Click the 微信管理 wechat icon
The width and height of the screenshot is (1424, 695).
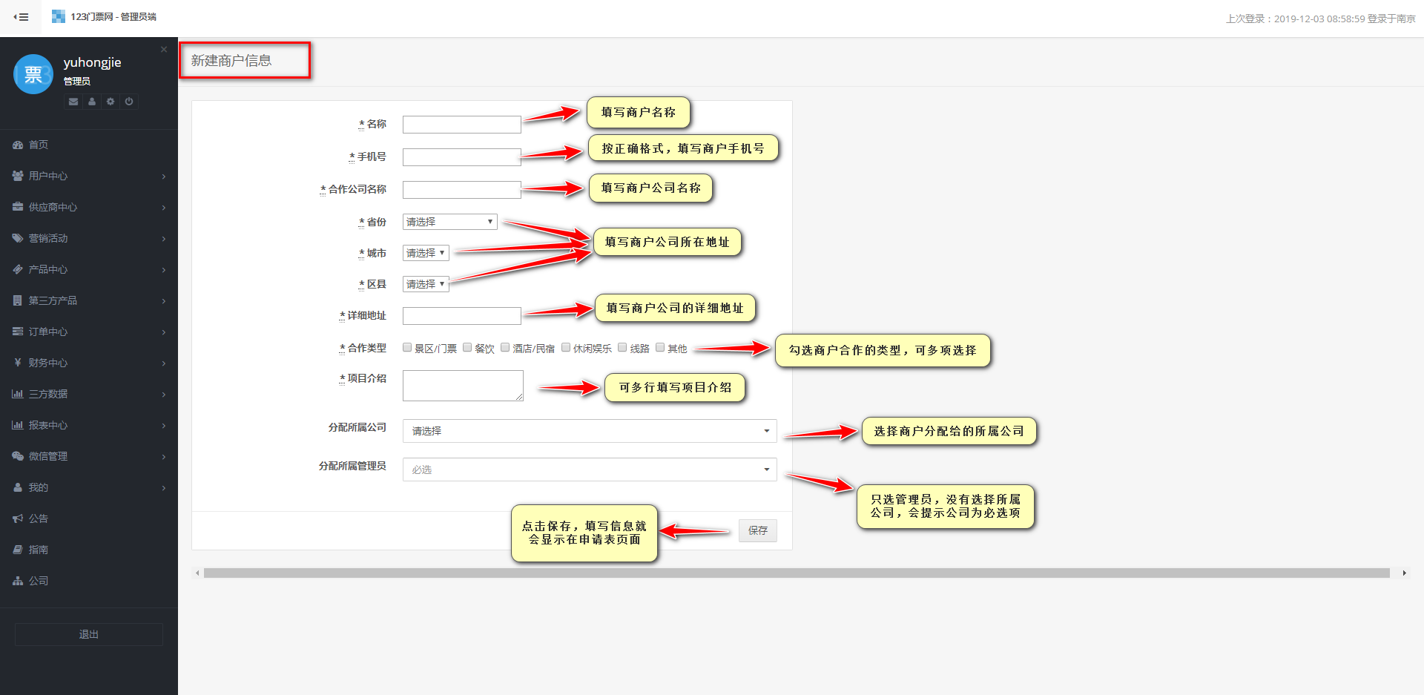tap(18, 456)
